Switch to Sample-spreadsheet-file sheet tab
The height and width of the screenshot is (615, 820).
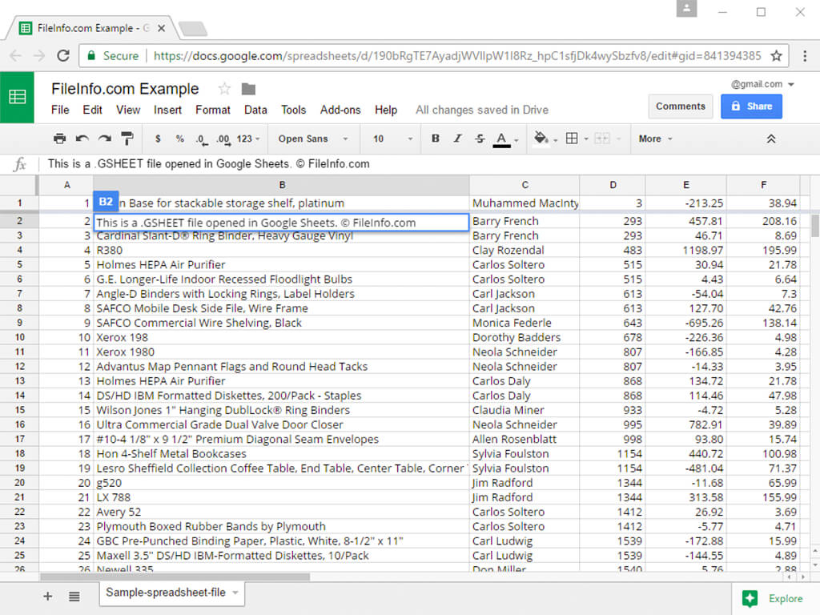pyautogui.click(x=166, y=593)
